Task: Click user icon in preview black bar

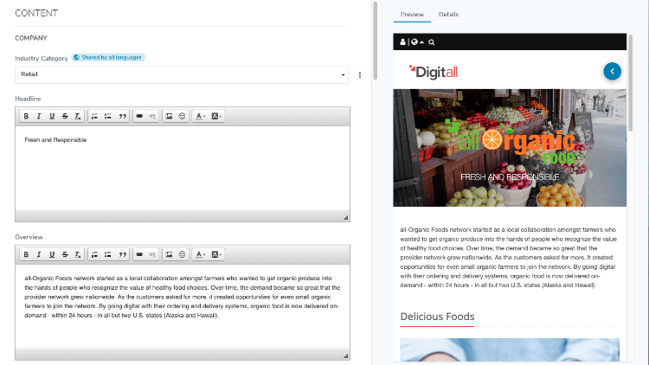Action: click(402, 42)
